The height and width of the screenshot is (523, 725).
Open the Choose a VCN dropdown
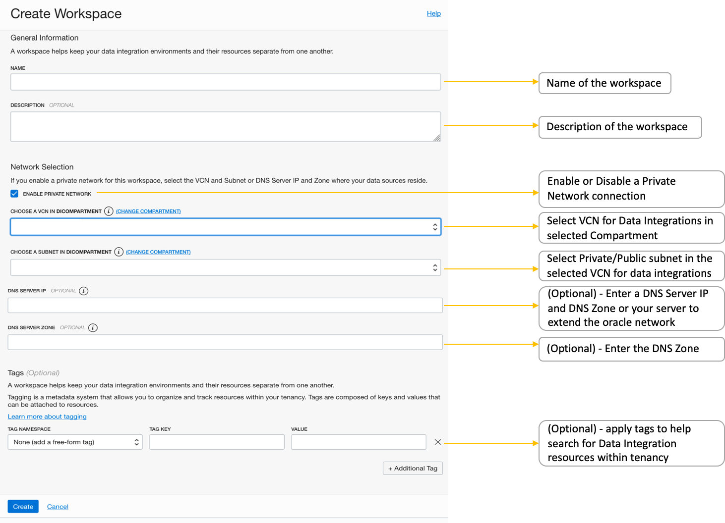point(226,227)
